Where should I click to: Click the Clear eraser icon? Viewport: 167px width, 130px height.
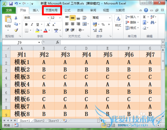point(145,28)
